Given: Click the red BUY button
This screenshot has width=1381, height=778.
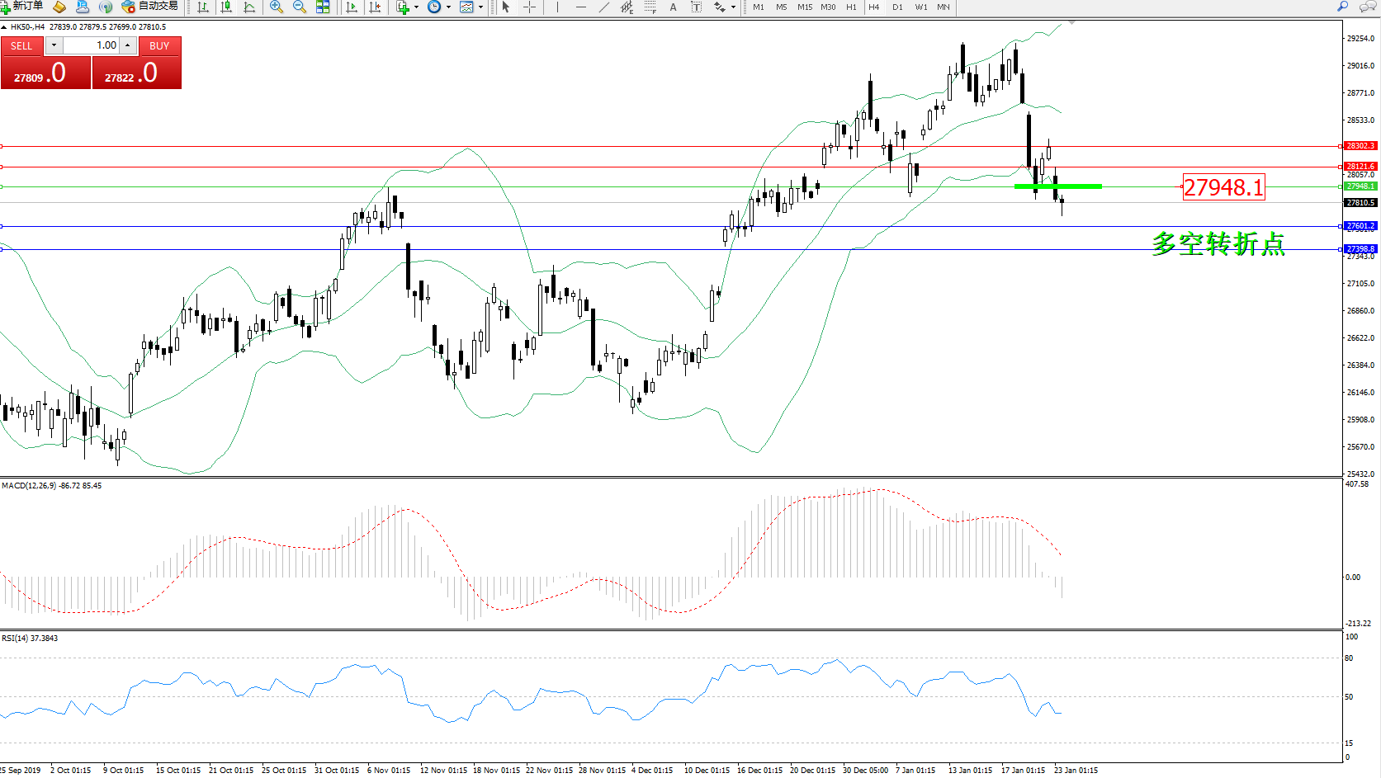Looking at the screenshot, I should (x=159, y=46).
